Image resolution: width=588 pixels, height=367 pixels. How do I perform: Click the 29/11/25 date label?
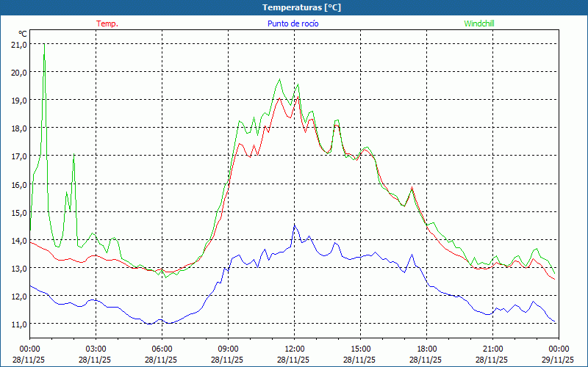[559, 360]
